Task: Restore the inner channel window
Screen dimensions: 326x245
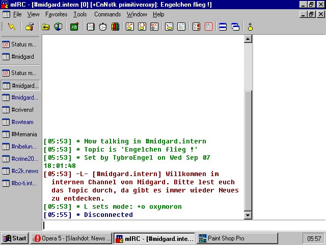Action: tap(311, 14)
